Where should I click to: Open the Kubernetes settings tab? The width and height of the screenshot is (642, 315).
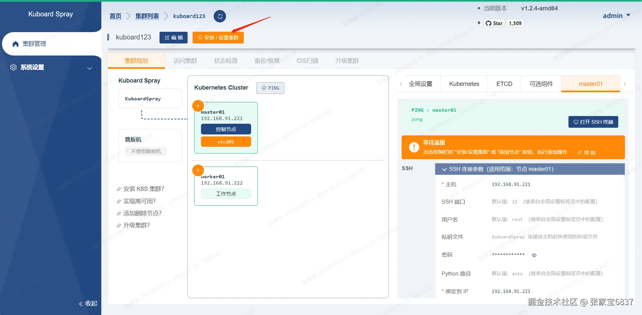pos(464,84)
